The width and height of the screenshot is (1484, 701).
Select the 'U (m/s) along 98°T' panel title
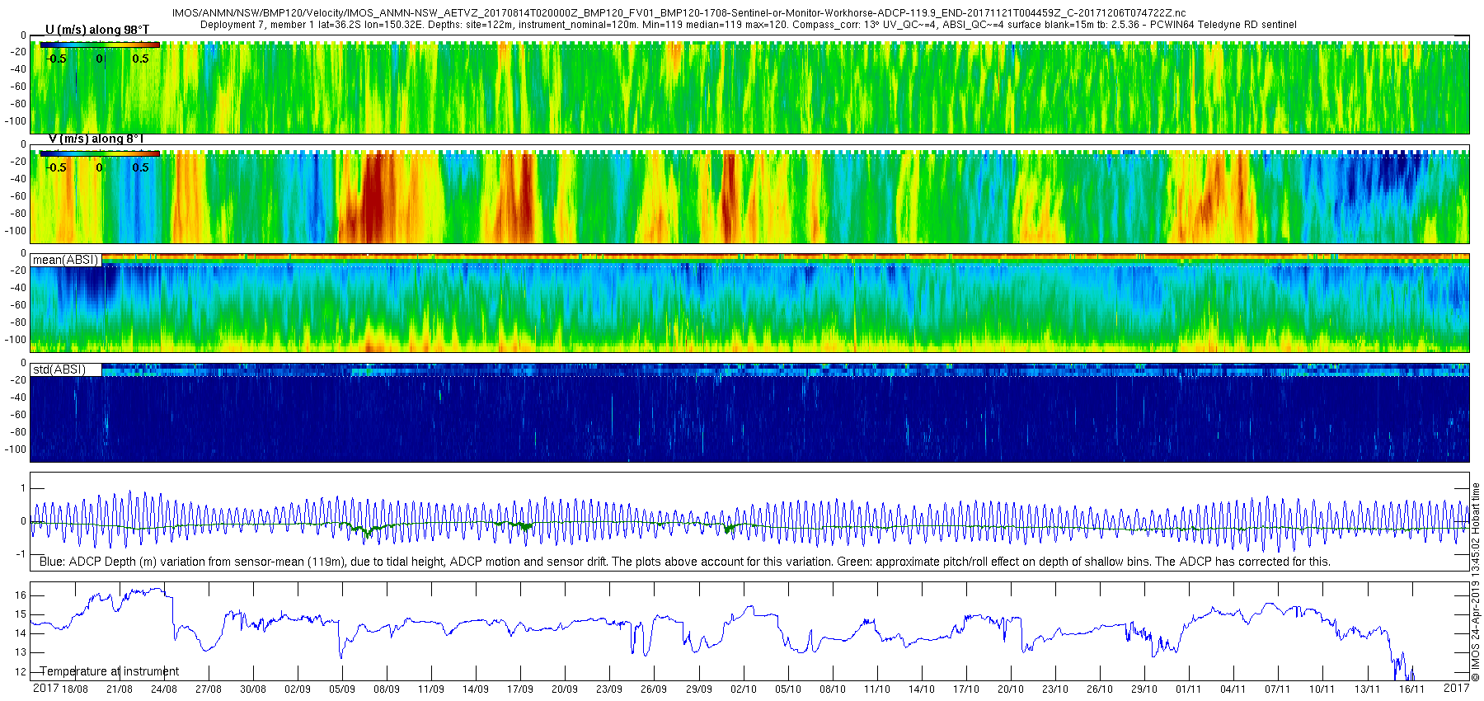click(x=97, y=30)
